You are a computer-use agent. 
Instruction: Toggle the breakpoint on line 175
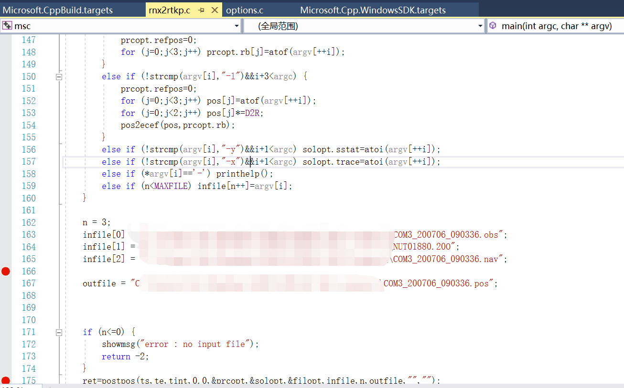click(x=6, y=380)
